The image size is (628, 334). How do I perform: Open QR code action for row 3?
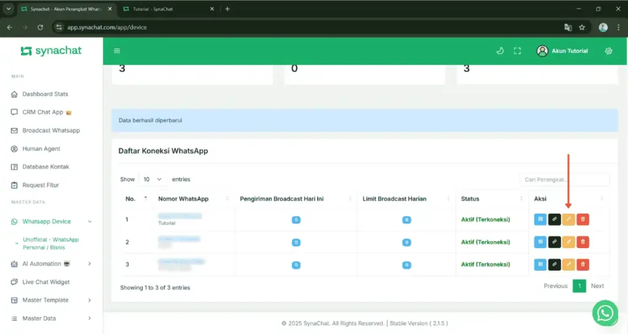(540, 264)
